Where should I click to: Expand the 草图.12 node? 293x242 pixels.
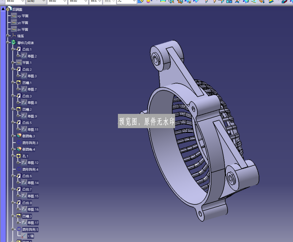coord(18,162)
